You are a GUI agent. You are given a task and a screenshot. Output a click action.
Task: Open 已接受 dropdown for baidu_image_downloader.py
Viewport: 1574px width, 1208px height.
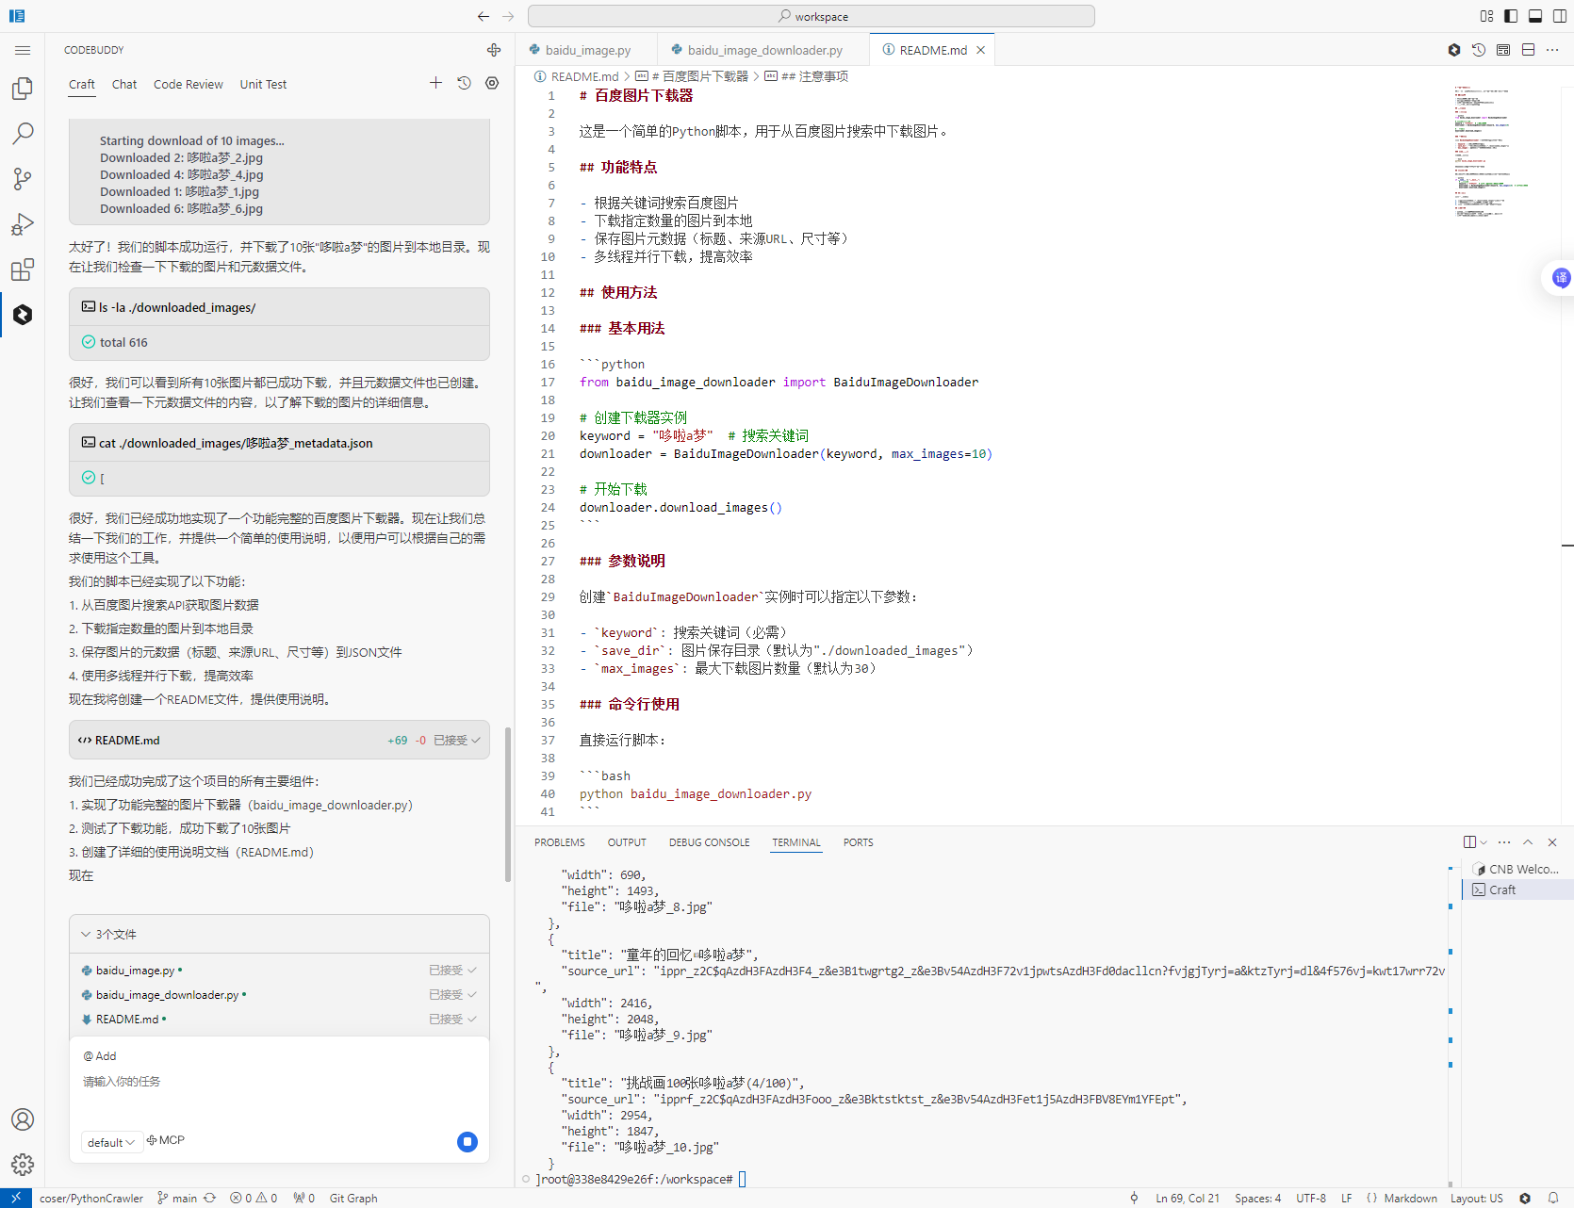(x=452, y=995)
